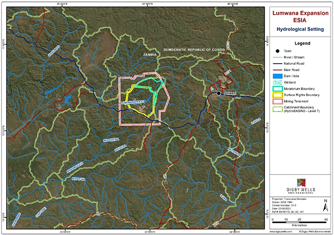
Task: Click the Surface Rights Boundary yellow swatch
Action: [x=278, y=95]
